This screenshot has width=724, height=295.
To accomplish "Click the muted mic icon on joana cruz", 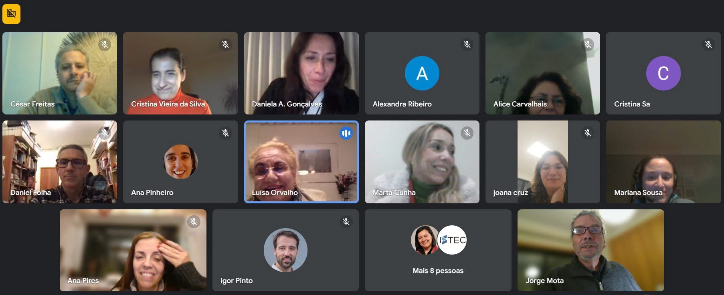I will (x=588, y=133).
